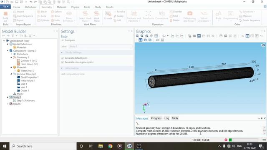Collapse the Information section
The height and width of the screenshot is (150, 267).
click(62, 68)
